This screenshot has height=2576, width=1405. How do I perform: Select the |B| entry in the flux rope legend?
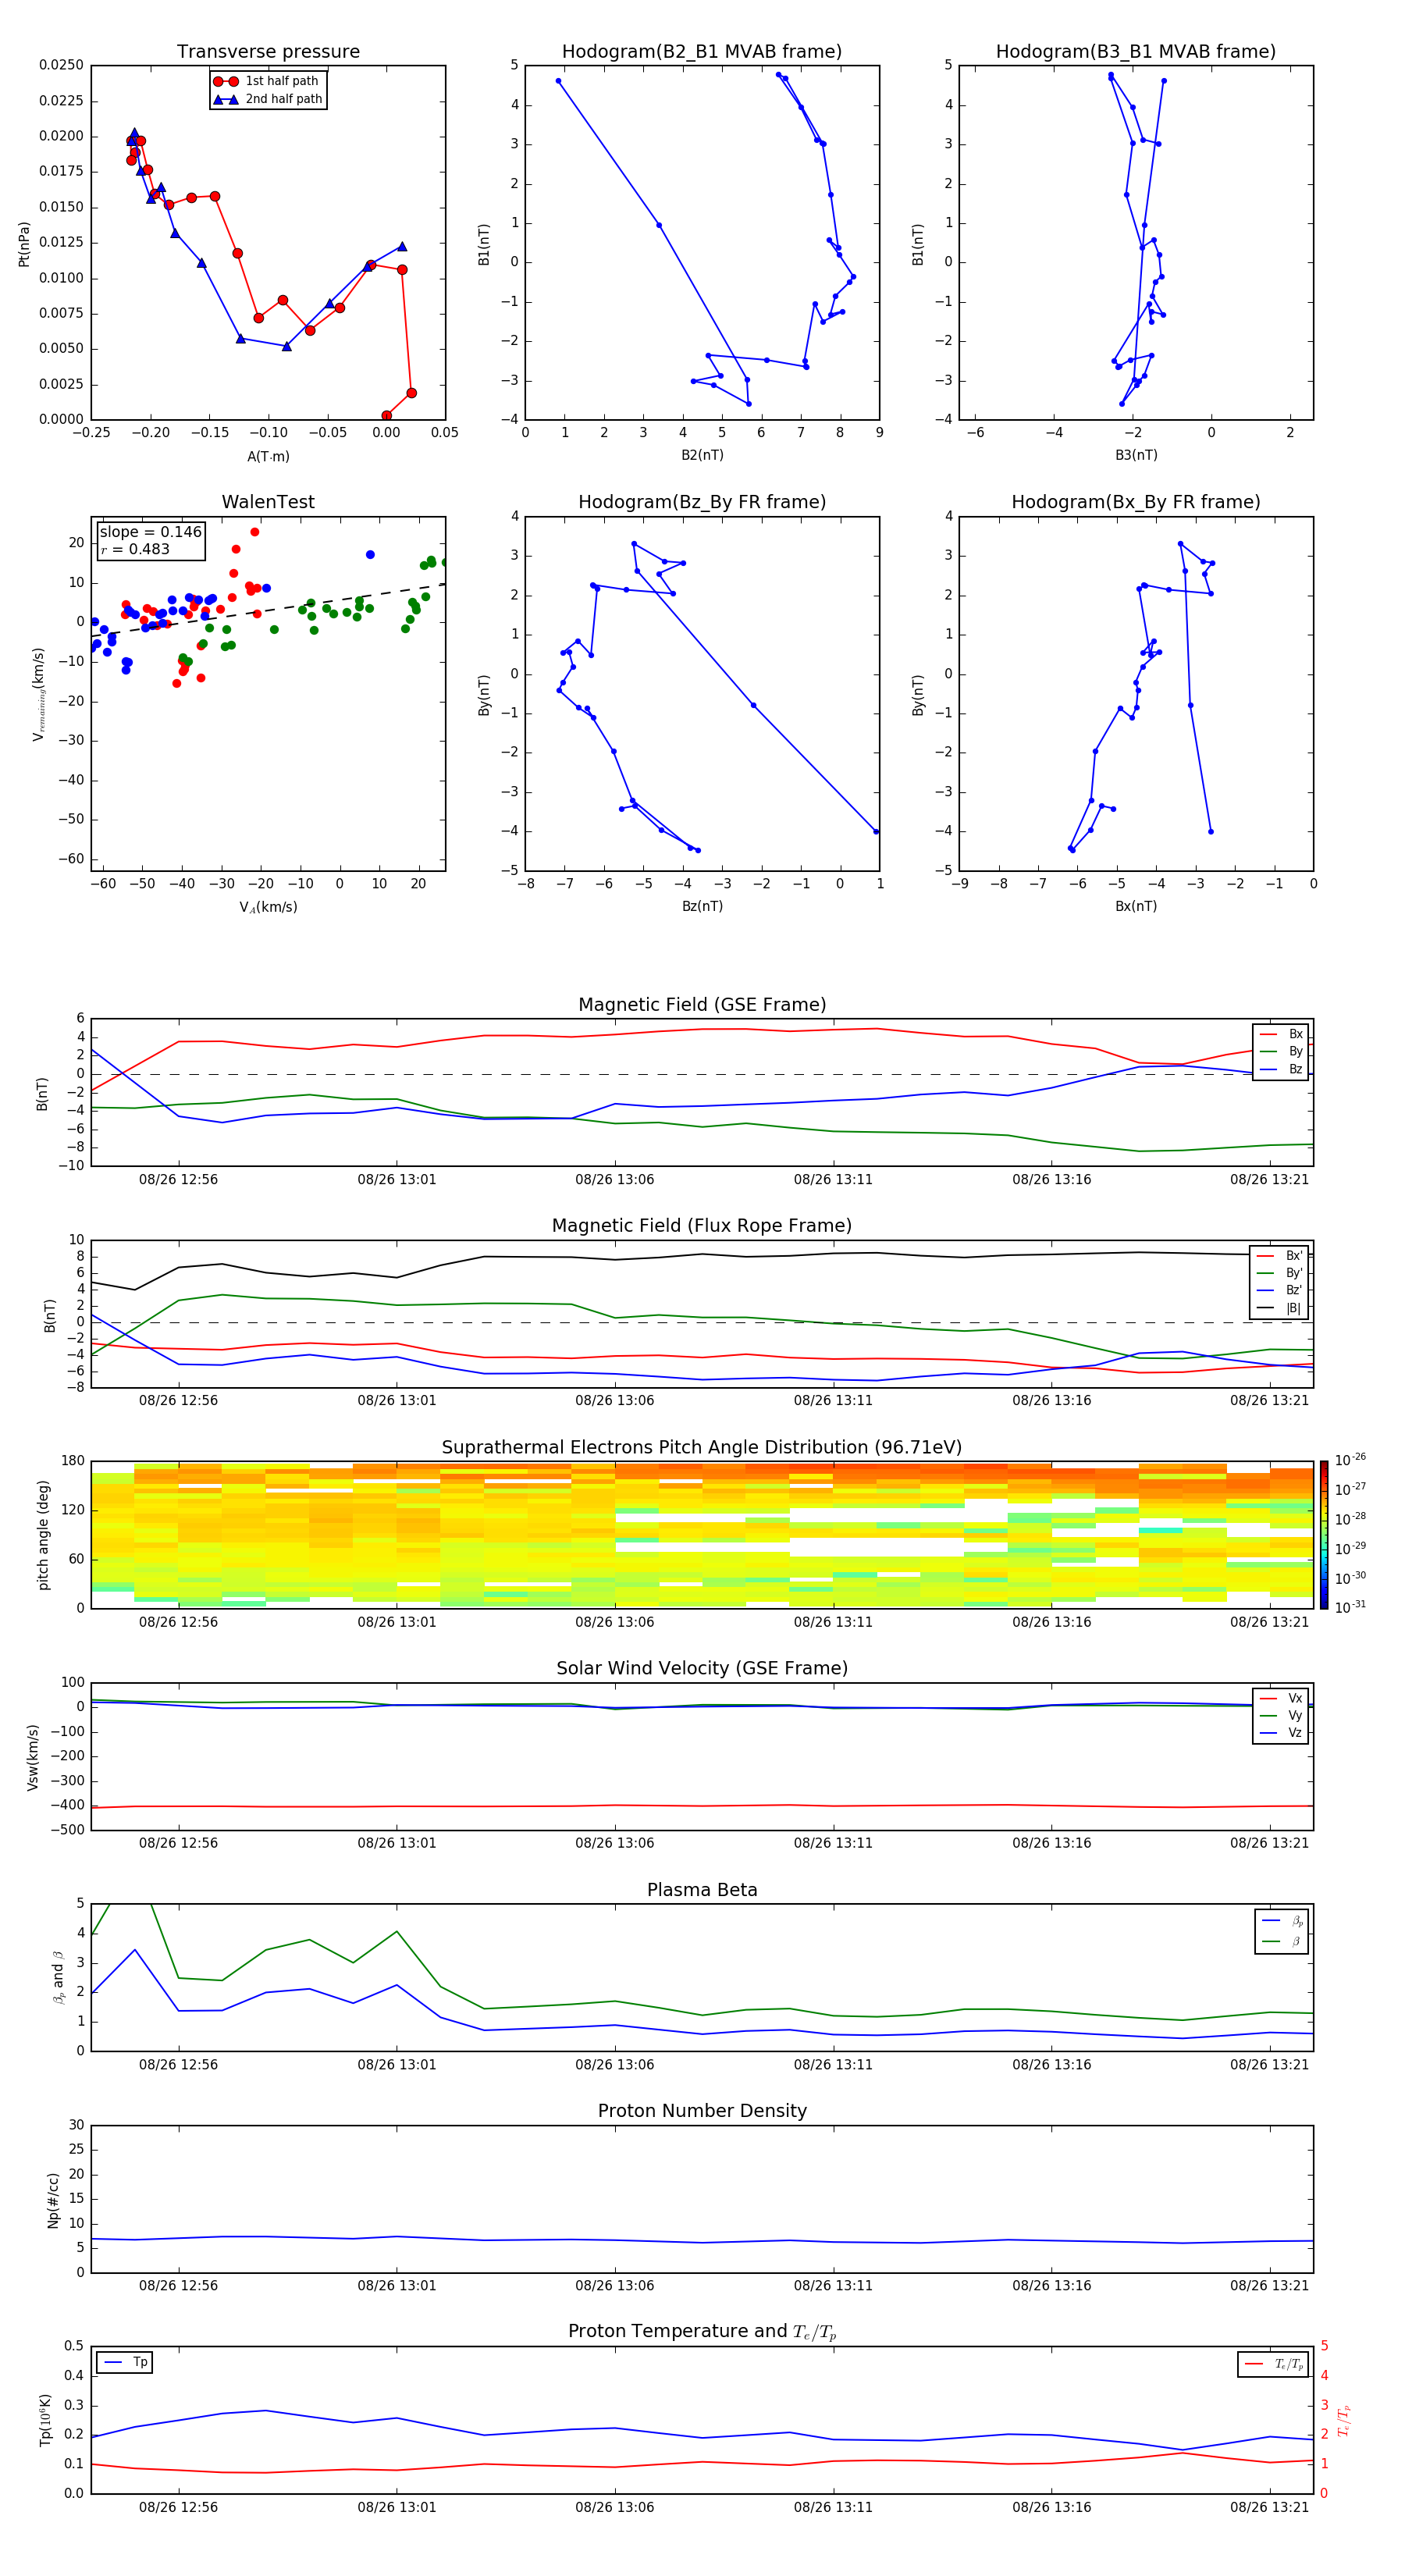1280,1308
